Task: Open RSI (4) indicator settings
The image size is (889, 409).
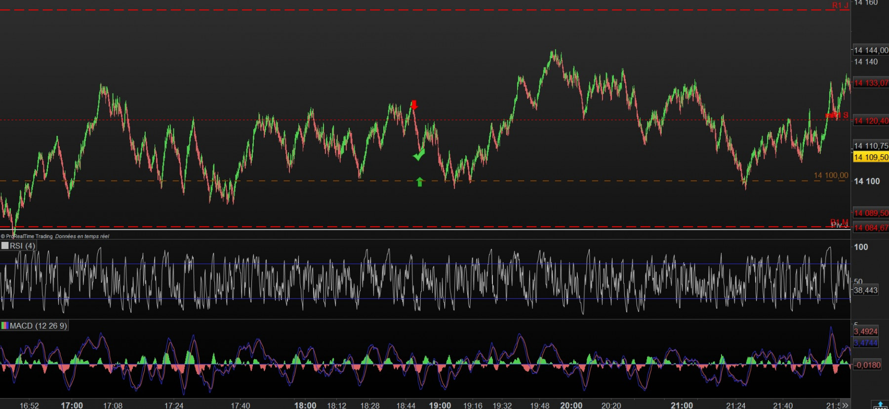Action: tap(22, 245)
